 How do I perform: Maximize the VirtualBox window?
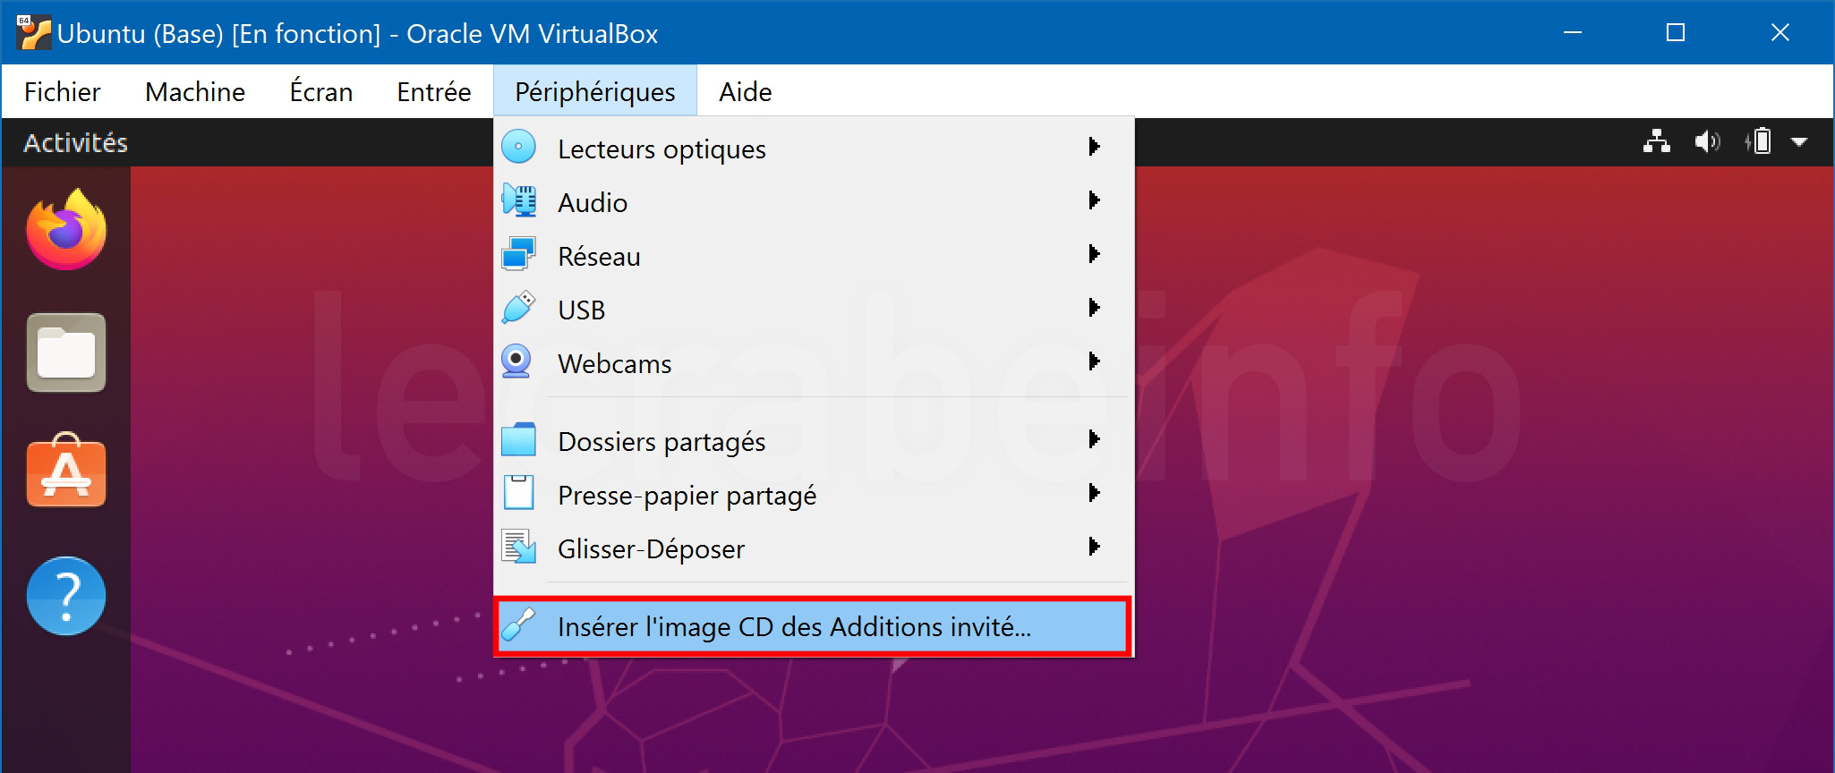1676,33
